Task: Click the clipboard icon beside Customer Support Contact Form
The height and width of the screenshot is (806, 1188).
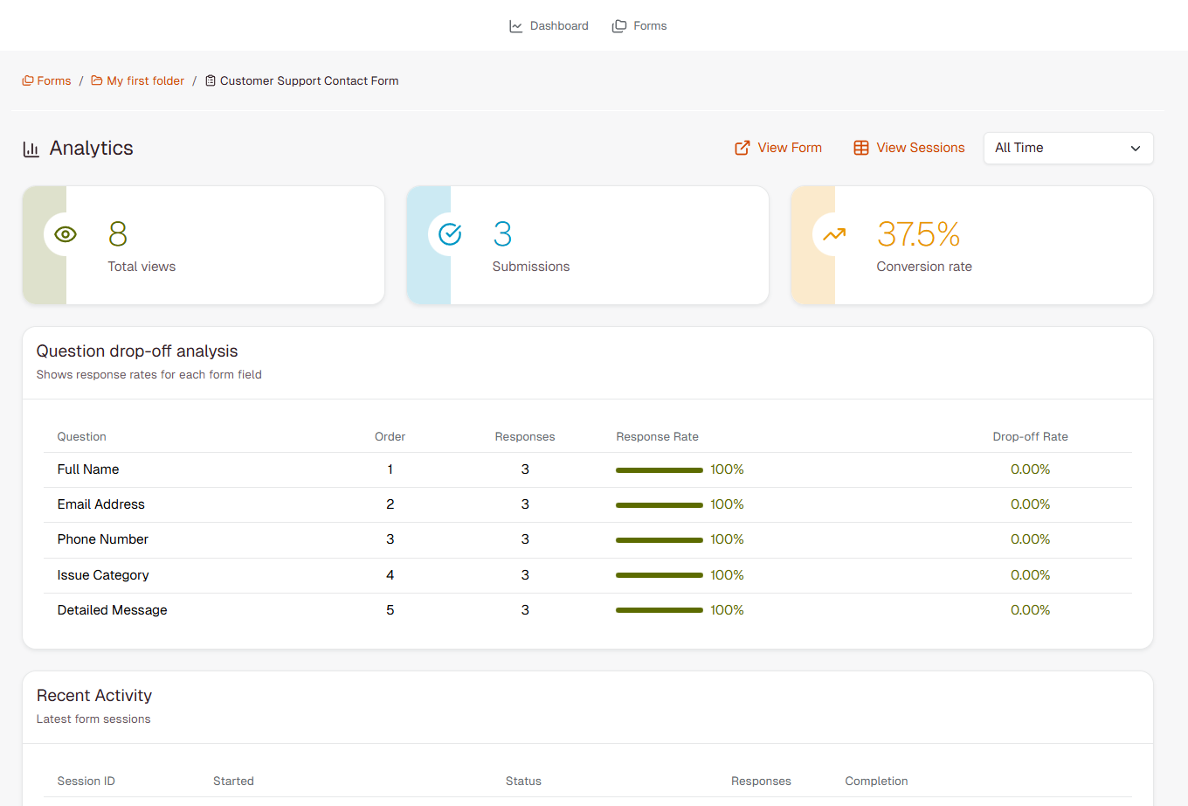Action: pyautogui.click(x=210, y=80)
